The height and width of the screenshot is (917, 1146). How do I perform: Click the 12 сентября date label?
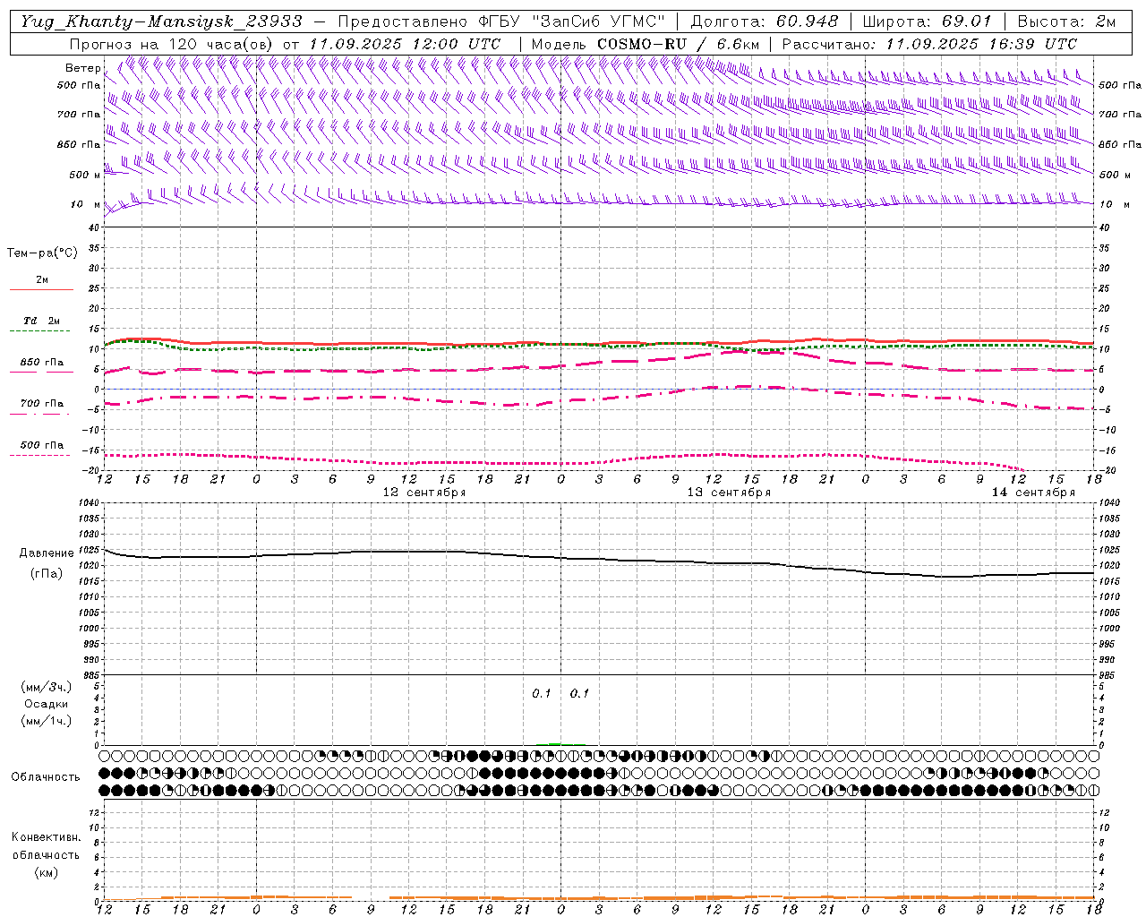click(x=424, y=493)
